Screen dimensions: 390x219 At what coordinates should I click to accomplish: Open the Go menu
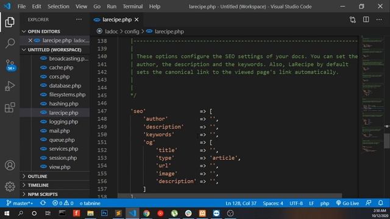click(x=97, y=7)
